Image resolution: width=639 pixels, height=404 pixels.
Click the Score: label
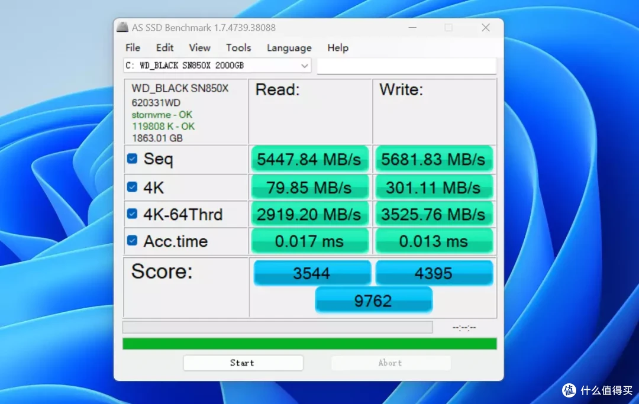coord(162,271)
